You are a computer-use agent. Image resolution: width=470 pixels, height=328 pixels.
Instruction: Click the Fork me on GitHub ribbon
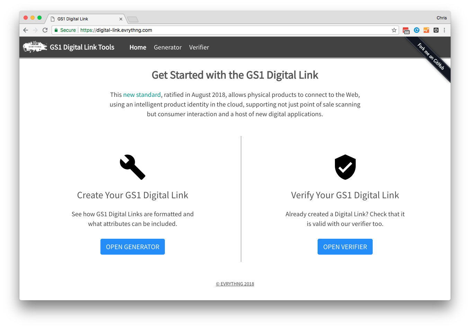coord(431,56)
